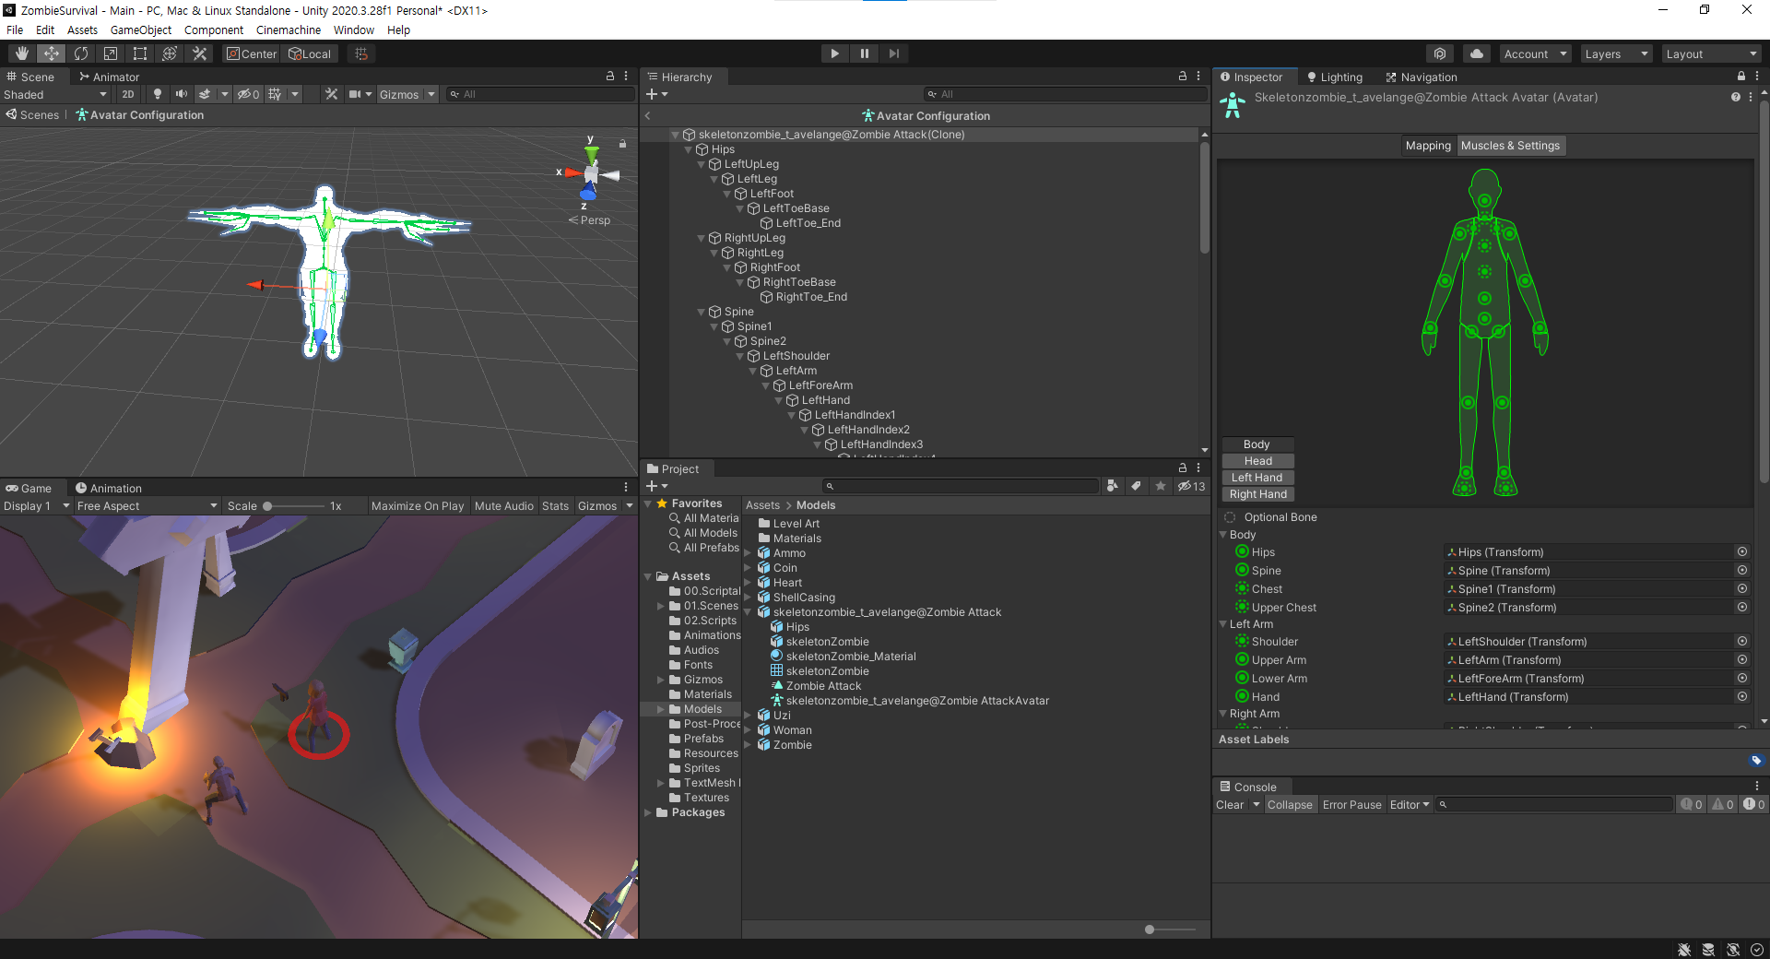Toggle grid snapping icon in the toolbar
The image size is (1770, 959).
tap(361, 53)
